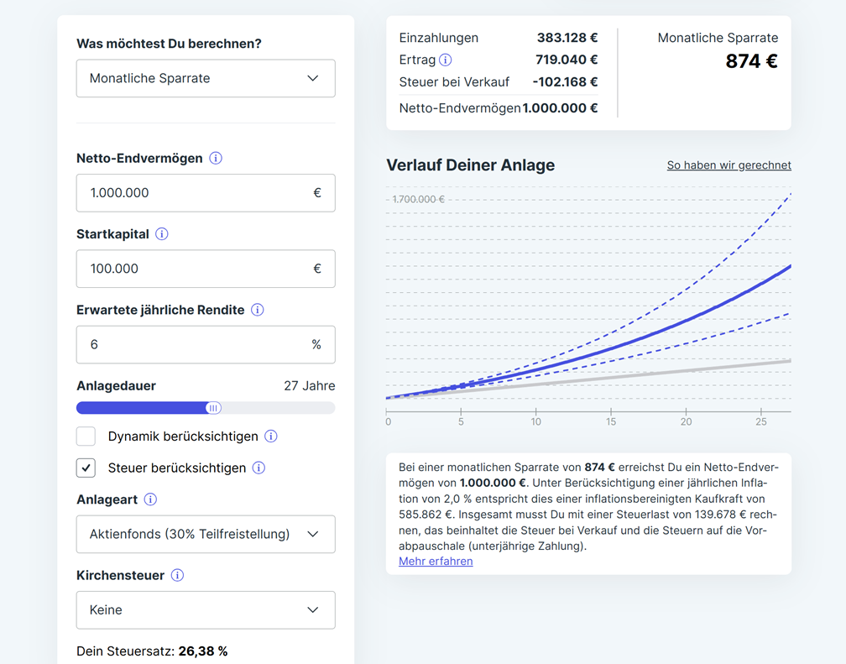The image size is (846, 664).
Task: Expand the Anlageart Aktienfonds dropdown
Action: tap(206, 534)
